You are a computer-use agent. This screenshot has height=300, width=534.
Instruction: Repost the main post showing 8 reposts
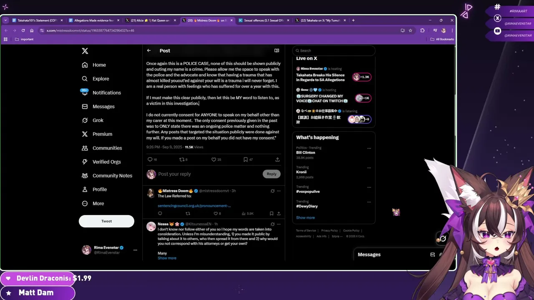[x=183, y=160]
